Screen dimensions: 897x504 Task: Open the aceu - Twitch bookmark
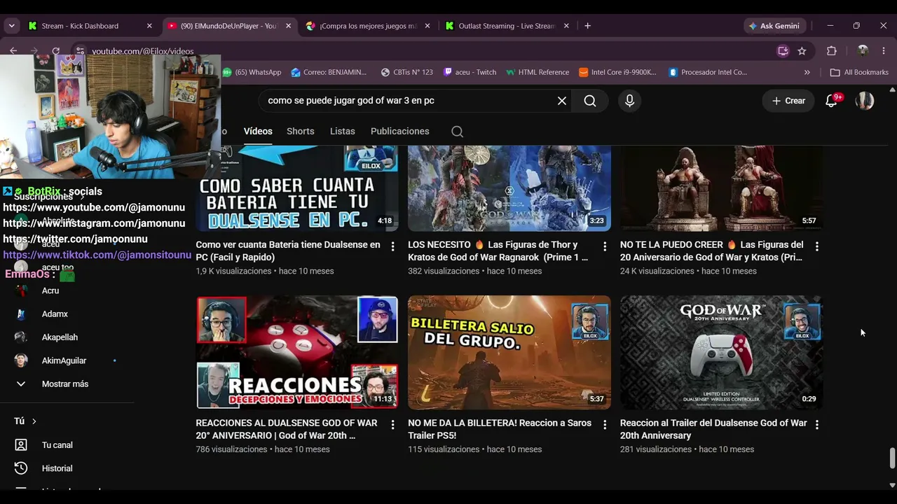pos(470,72)
